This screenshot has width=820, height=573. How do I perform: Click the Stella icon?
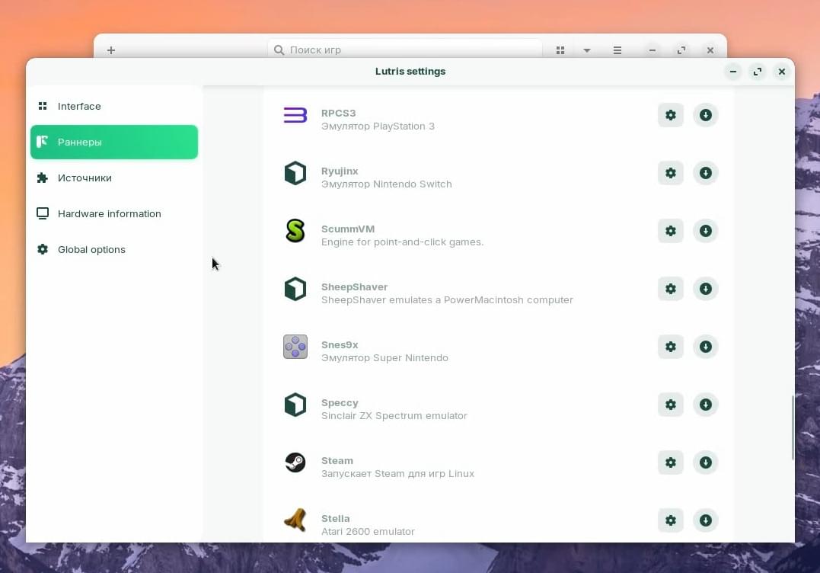click(295, 520)
